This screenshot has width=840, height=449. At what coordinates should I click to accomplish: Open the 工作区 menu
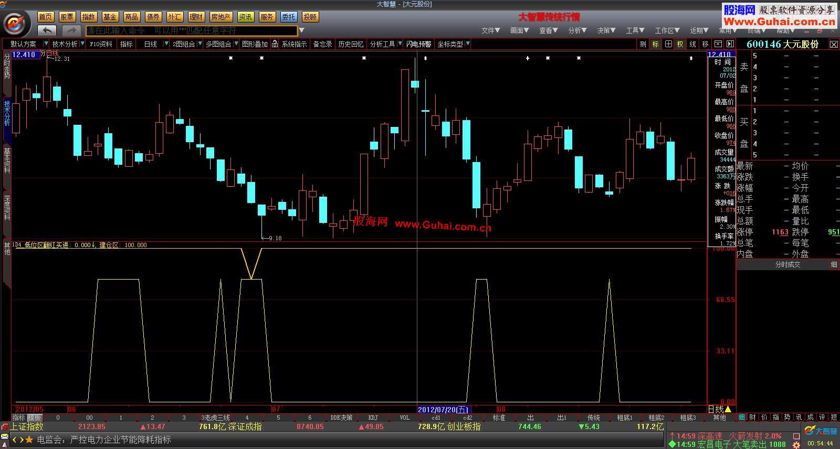click(667, 30)
